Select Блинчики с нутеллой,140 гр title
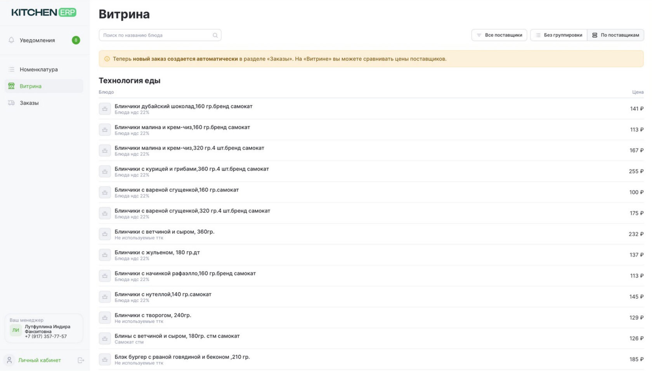The height and width of the screenshot is (371, 652). [163, 295]
